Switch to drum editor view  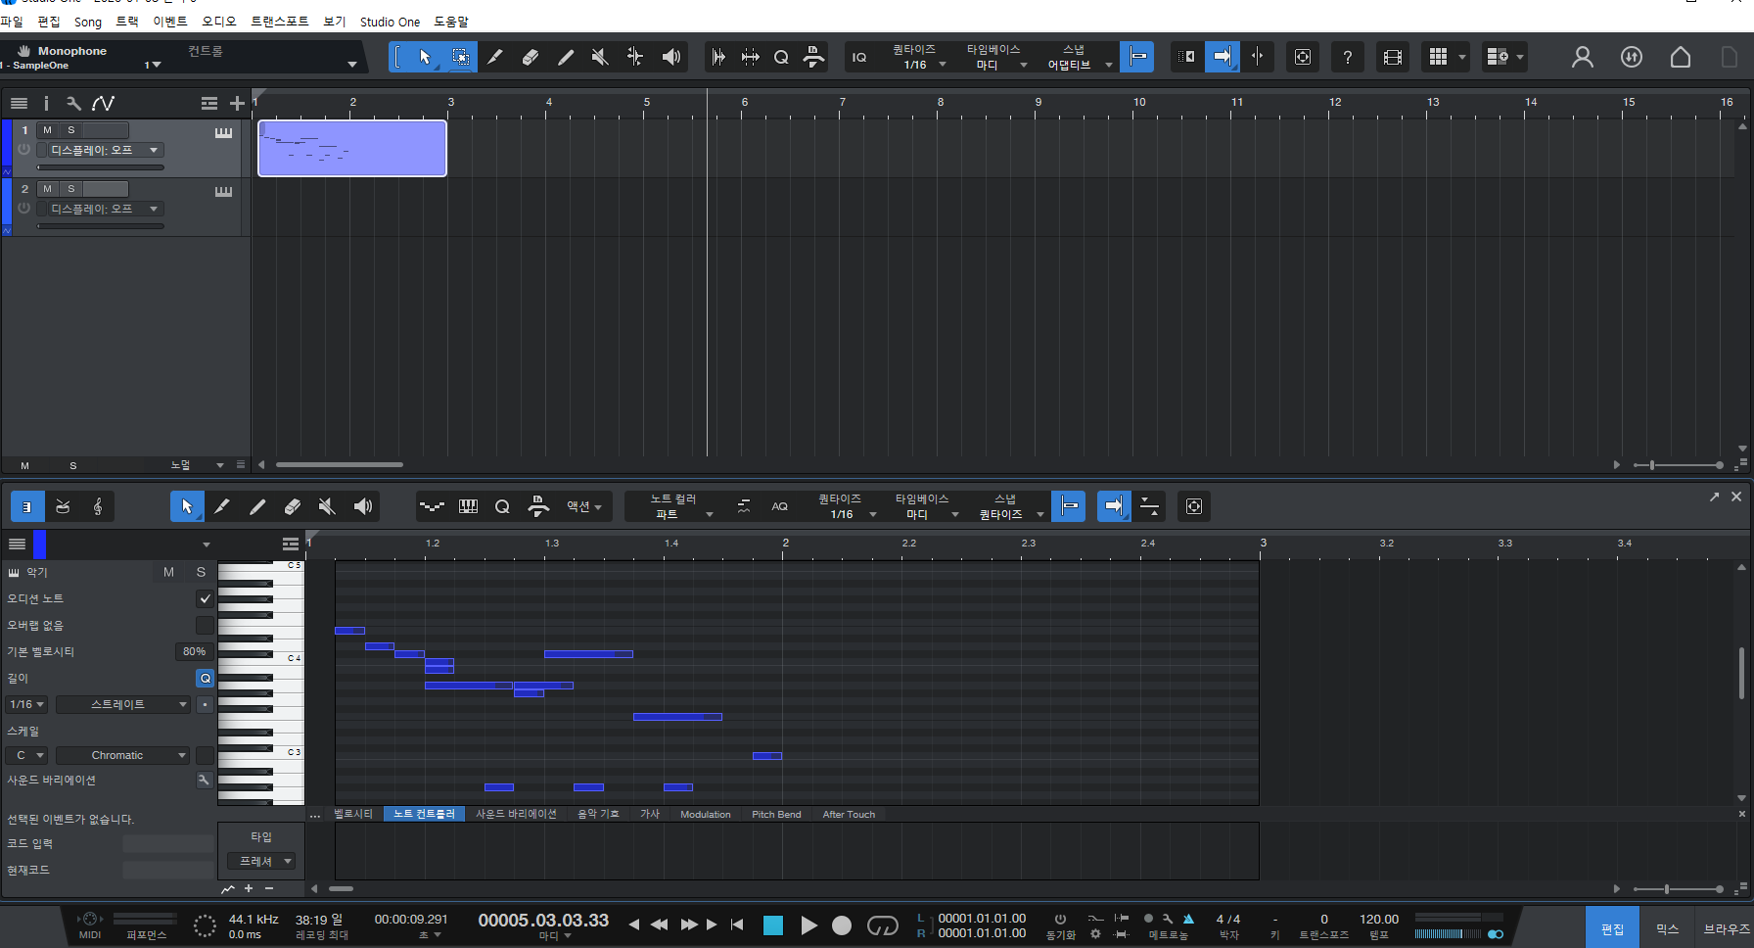click(63, 506)
